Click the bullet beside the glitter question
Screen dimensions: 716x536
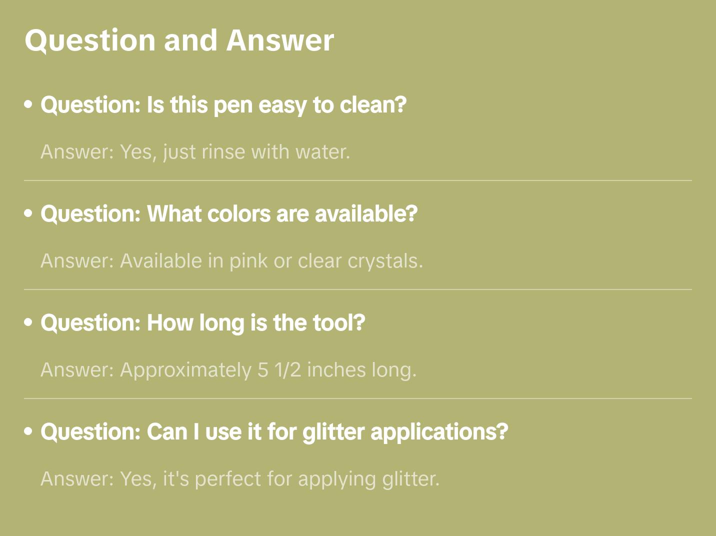(x=28, y=431)
